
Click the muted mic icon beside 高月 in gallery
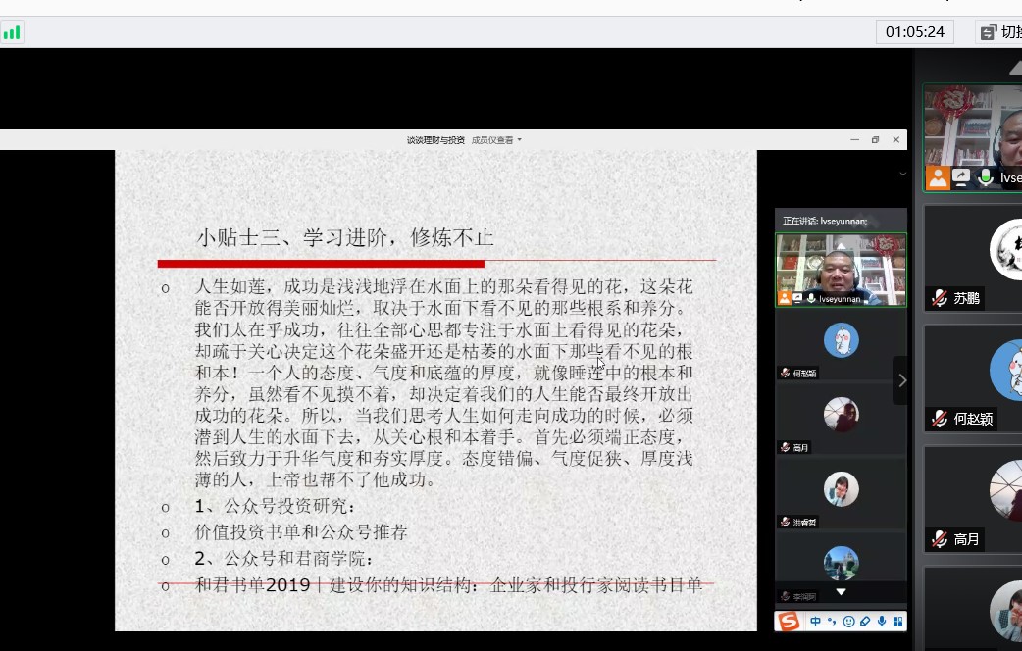tap(940, 539)
